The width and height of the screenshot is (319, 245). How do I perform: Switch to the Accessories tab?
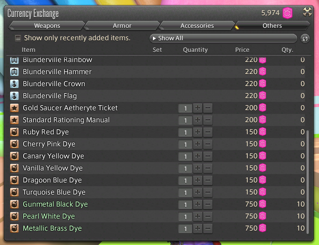(197, 25)
